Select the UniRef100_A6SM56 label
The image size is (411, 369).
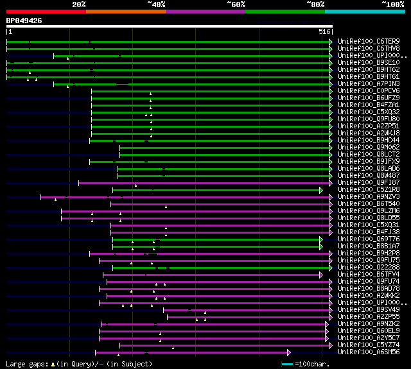(369, 352)
